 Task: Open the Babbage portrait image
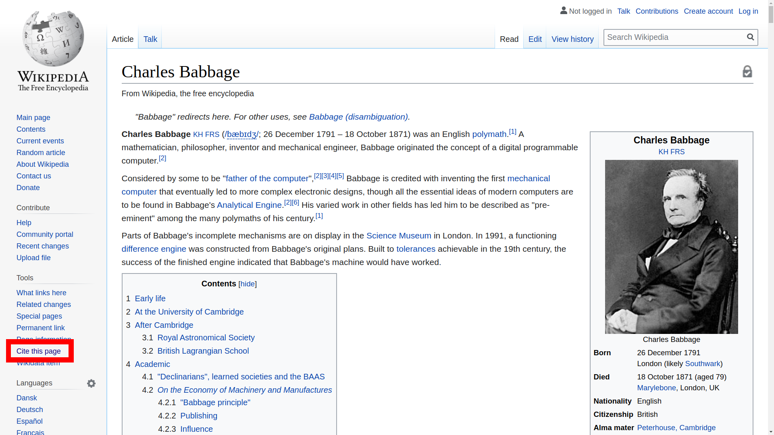(671, 246)
